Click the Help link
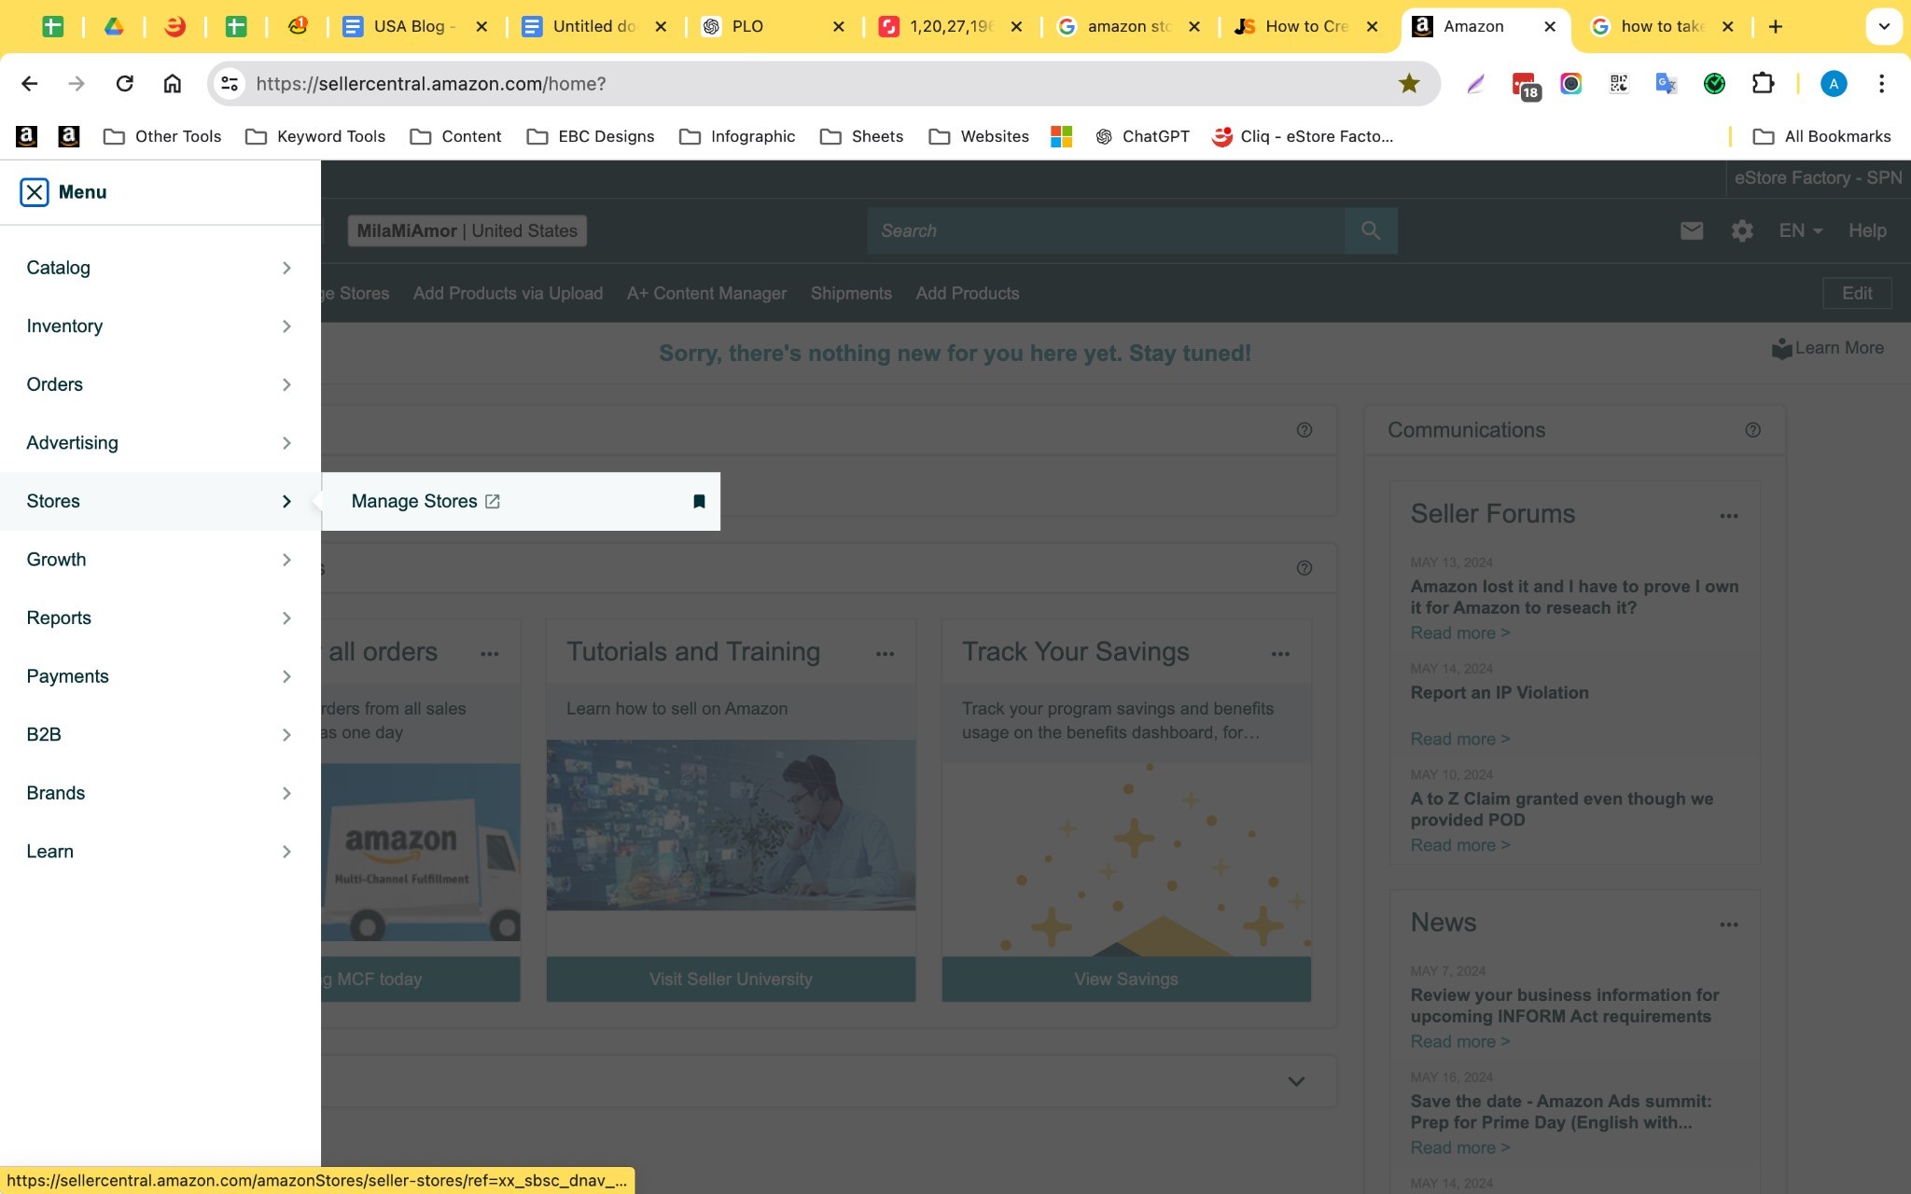 (1867, 230)
